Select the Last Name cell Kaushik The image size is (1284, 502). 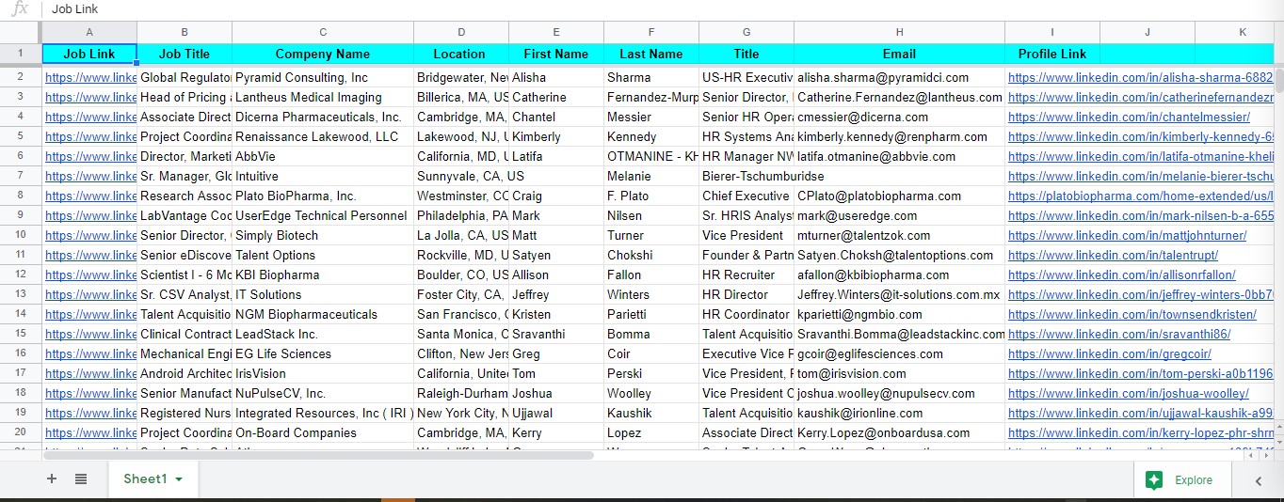[651, 413]
